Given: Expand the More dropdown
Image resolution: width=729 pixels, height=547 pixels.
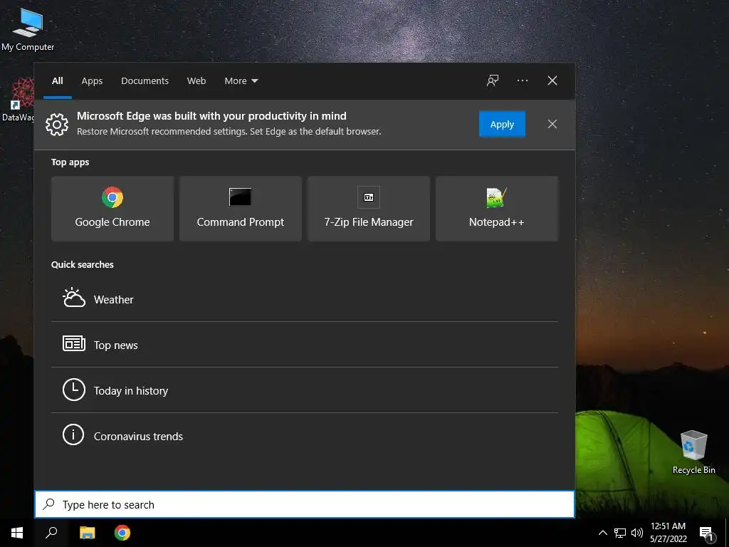Looking at the screenshot, I should tap(241, 81).
